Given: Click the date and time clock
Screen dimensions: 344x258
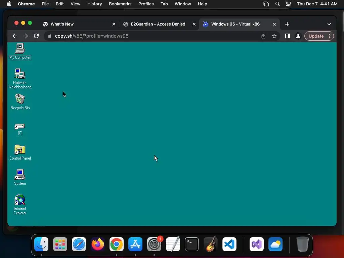Looking at the screenshot, I should 317,4.
